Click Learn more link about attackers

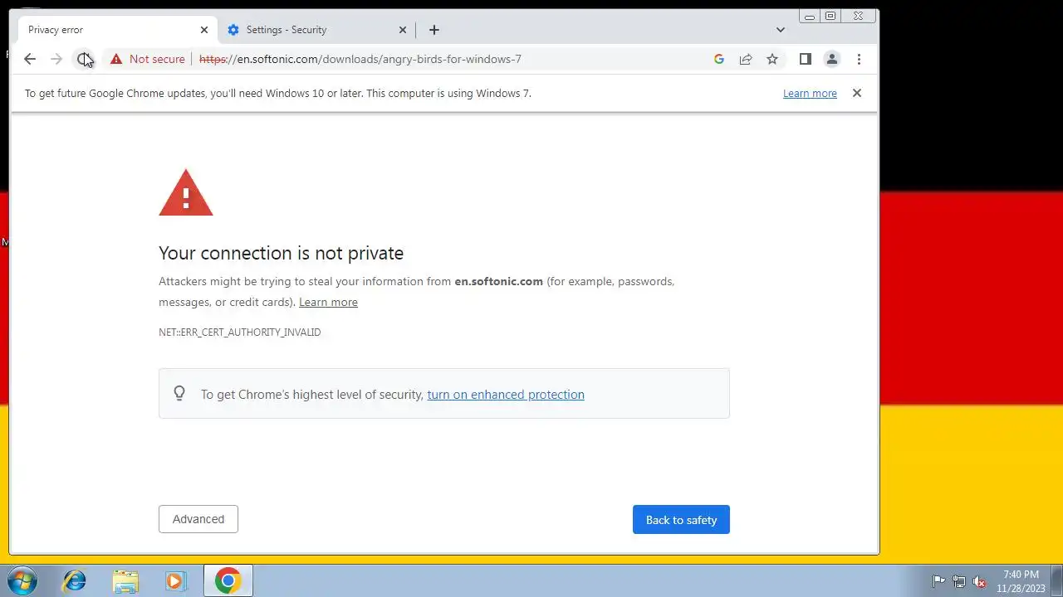(x=328, y=303)
